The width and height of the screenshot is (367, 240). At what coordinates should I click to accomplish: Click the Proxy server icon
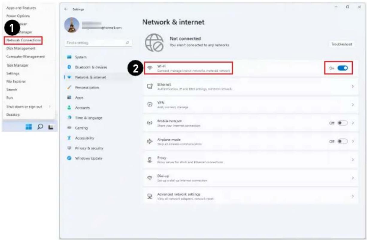[150, 160]
